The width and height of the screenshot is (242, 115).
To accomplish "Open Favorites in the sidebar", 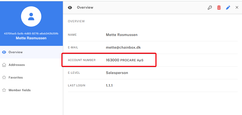I will click(x=31, y=78).
